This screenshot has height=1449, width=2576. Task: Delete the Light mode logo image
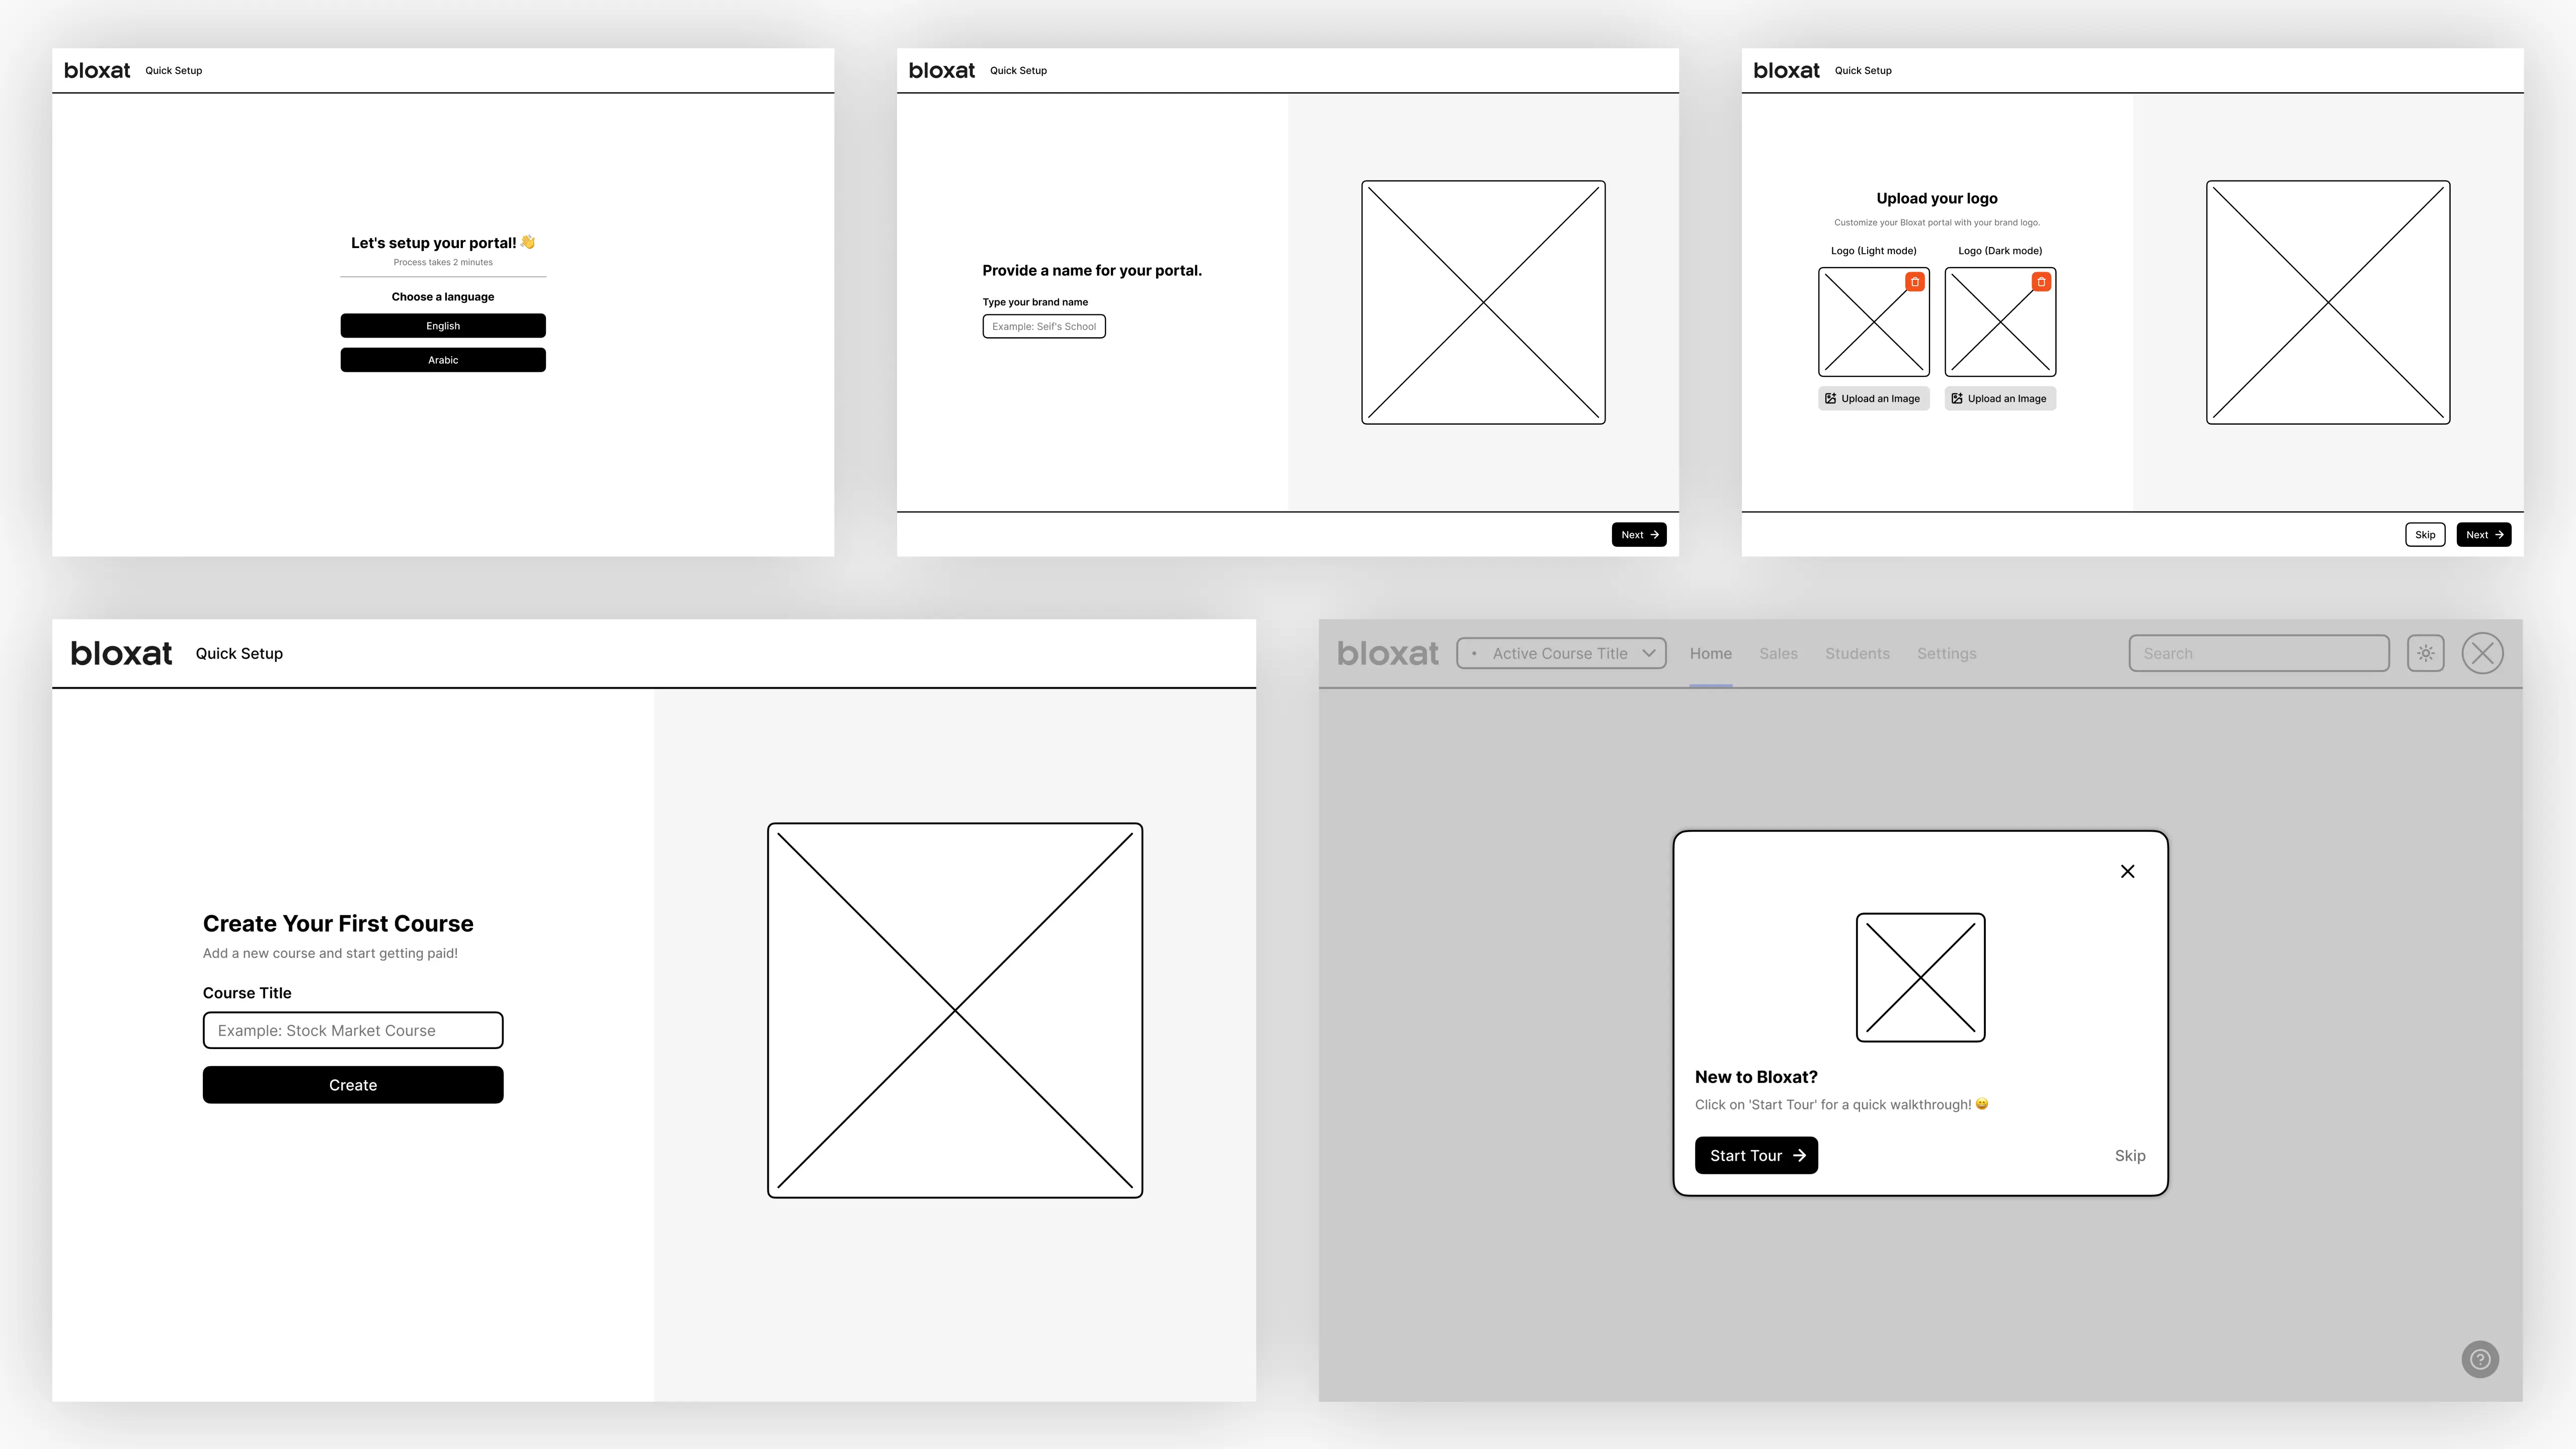pos(1914,282)
